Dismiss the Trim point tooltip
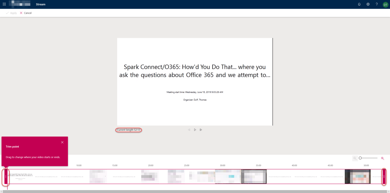Viewport: 390px width, 193px height. 62,142
